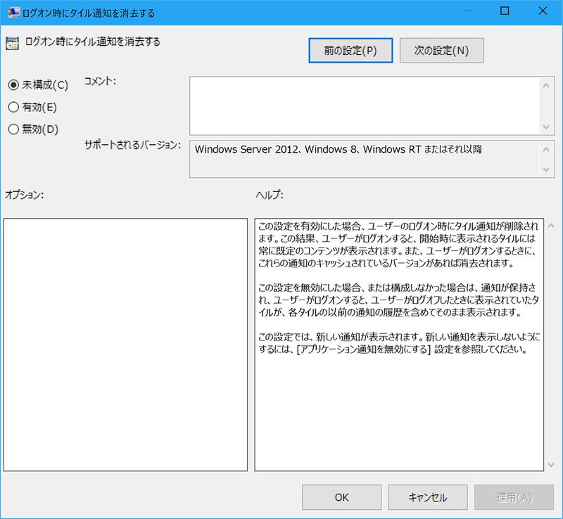Click help paragraph starting この設定を無効にした場合
This screenshot has height=519, width=563.
[x=398, y=300]
